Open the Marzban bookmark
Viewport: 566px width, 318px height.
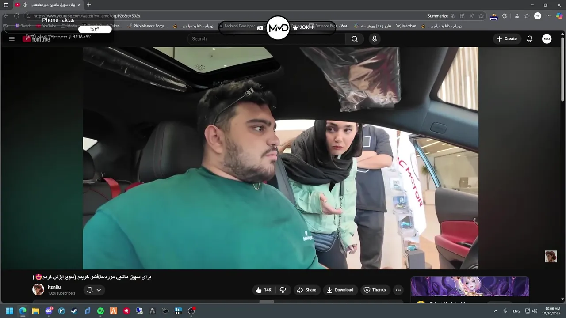click(x=406, y=26)
